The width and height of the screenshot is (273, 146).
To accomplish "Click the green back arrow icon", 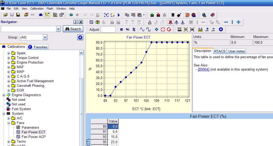I will coord(71,15).
